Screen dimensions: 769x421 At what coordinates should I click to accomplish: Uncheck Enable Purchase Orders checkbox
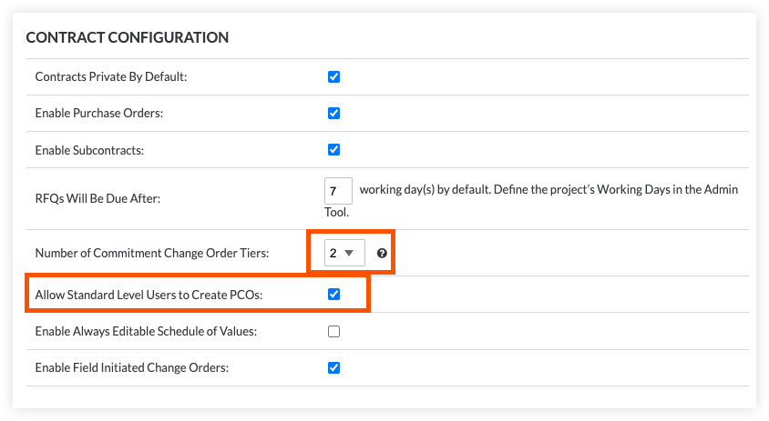pyautogui.click(x=333, y=114)
